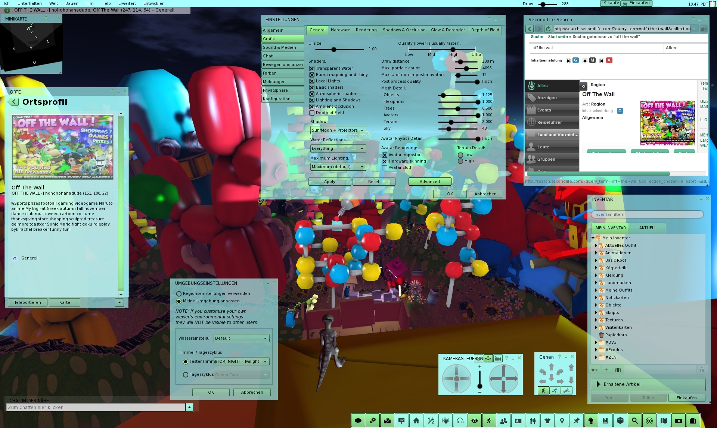717x428 pixels.
Task: Open the Maximum Lighting dropdown
Action: 338,167
